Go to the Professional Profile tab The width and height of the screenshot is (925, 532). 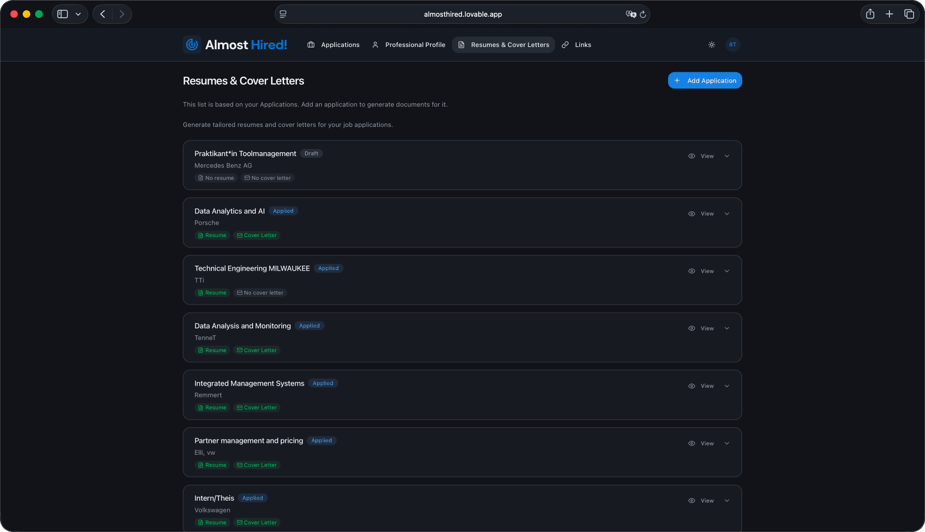pyautogui.click(x=408, y=45)
